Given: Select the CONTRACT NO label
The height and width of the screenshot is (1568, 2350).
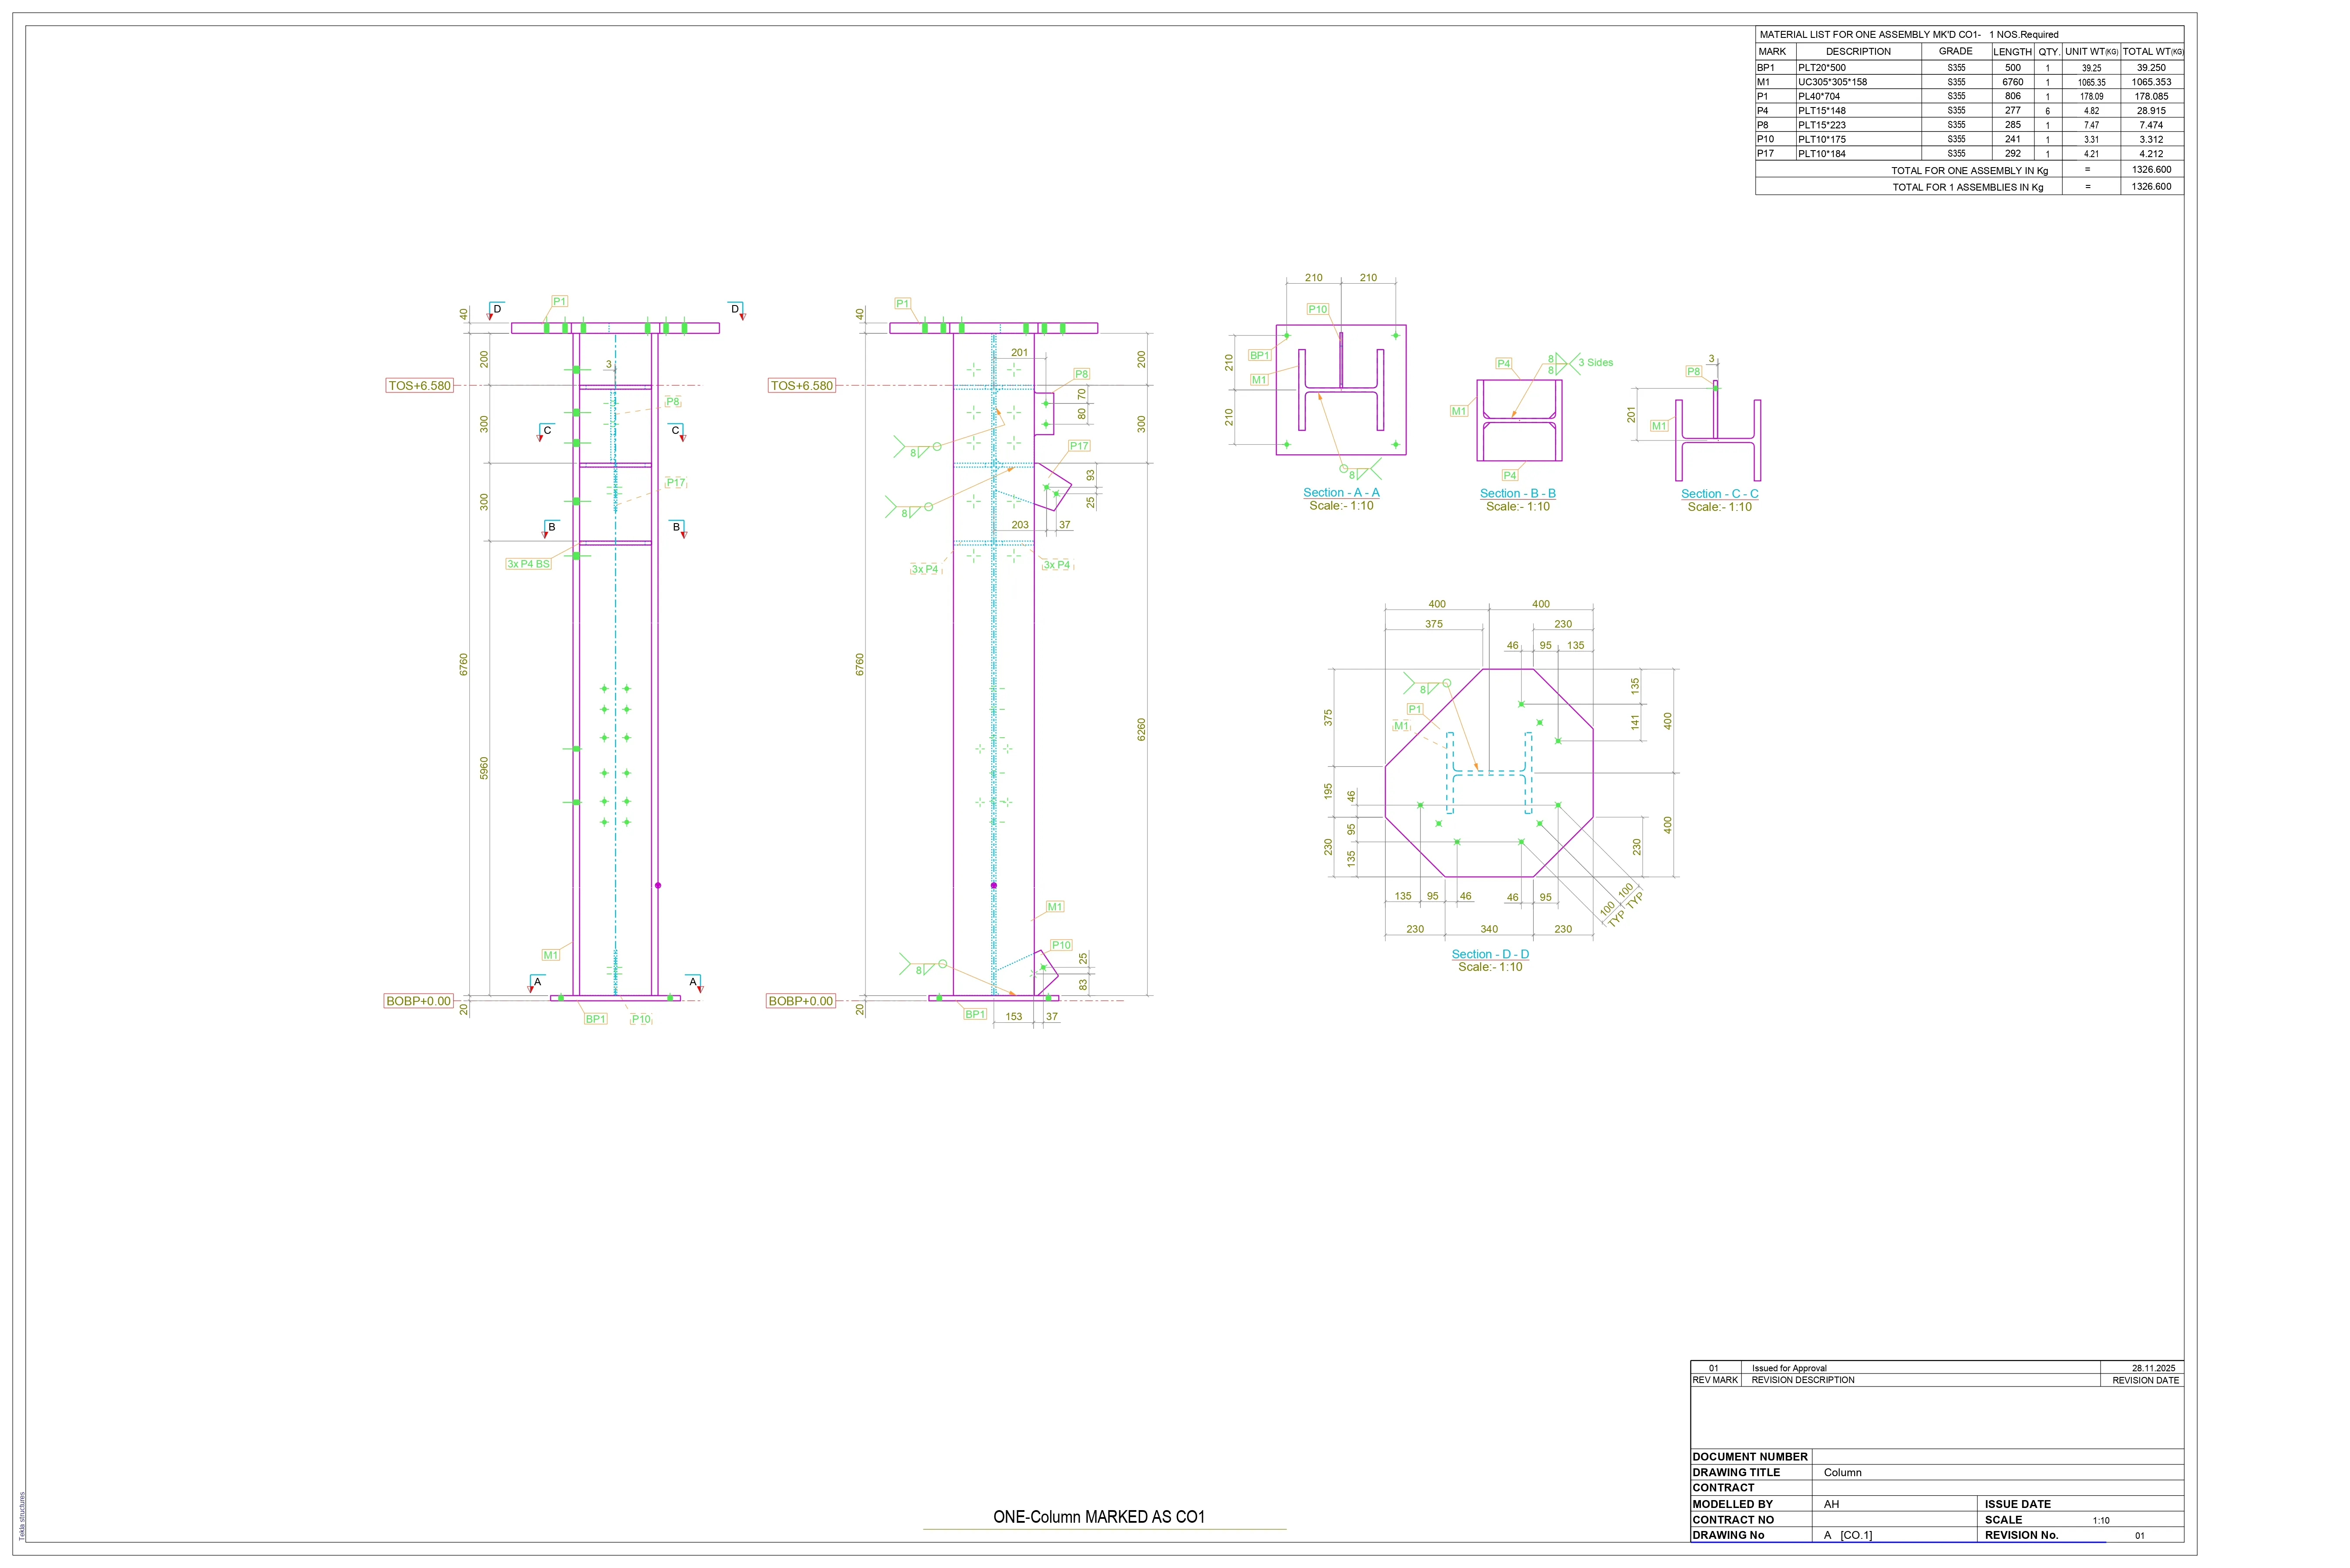Looking at the screenshot, I should click(x=1733, y=1520).
